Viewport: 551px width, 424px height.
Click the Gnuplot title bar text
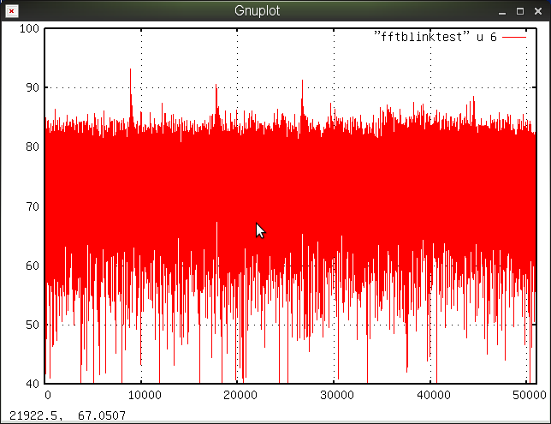point(258,11)
